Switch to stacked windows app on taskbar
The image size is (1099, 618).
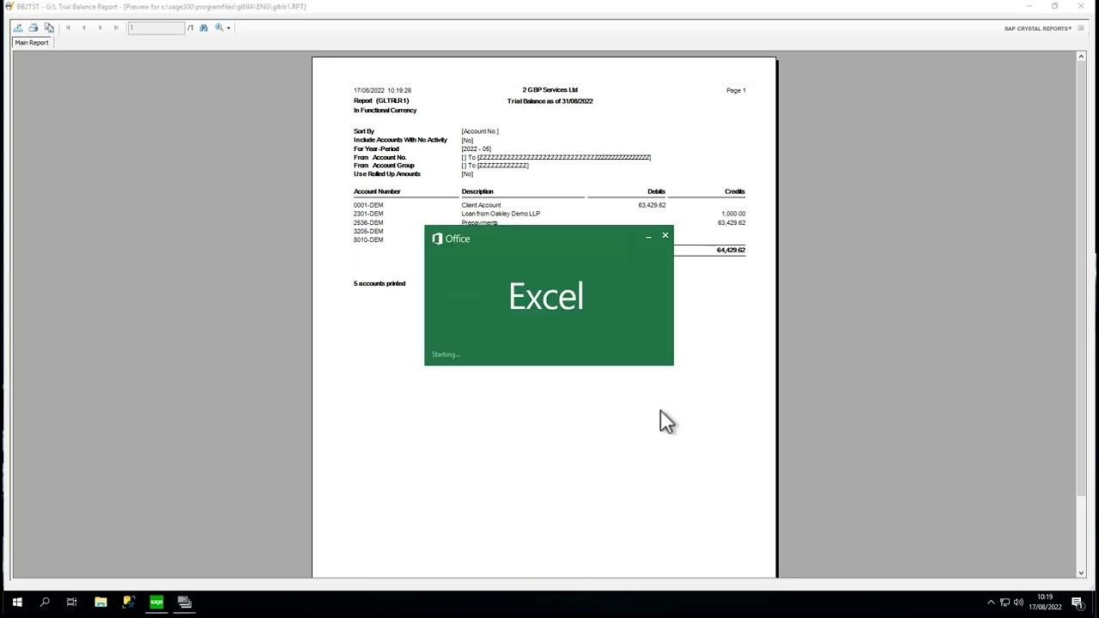[x=184, y=603]
